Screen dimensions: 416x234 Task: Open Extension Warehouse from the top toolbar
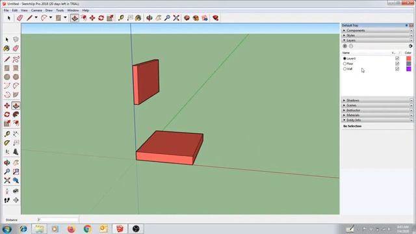[196, 18]
